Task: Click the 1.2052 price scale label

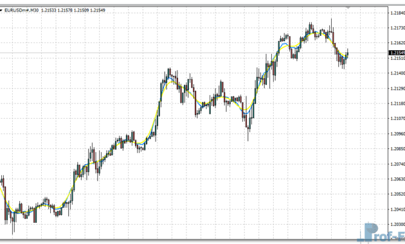Action: (398, 194)
